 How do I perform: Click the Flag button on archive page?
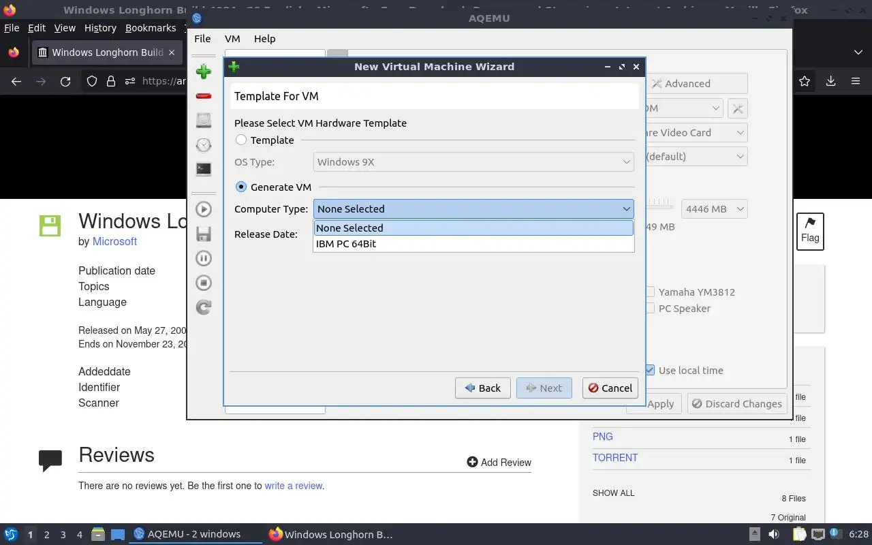pos(810,231)
